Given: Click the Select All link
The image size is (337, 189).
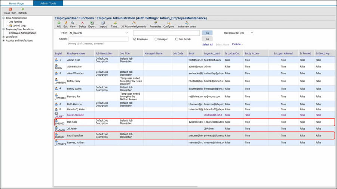Looking at the screenshot, I should 207,44.
